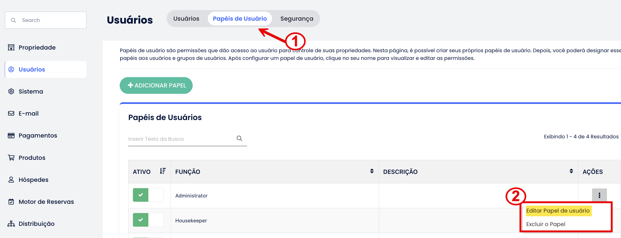621x238 pixels.
Task: Sort the FUNÇÃO column using arrows
Action: pyautogui.click(x=372, y=171)
